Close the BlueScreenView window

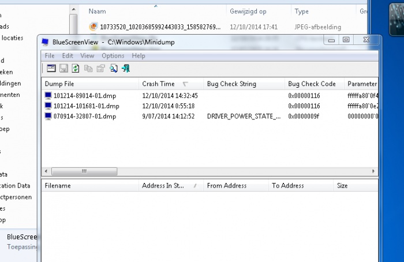366,40
